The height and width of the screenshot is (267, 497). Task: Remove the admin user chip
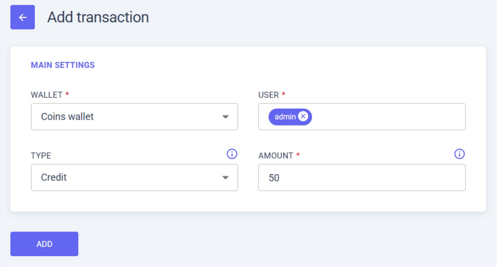tap(303, 117)
